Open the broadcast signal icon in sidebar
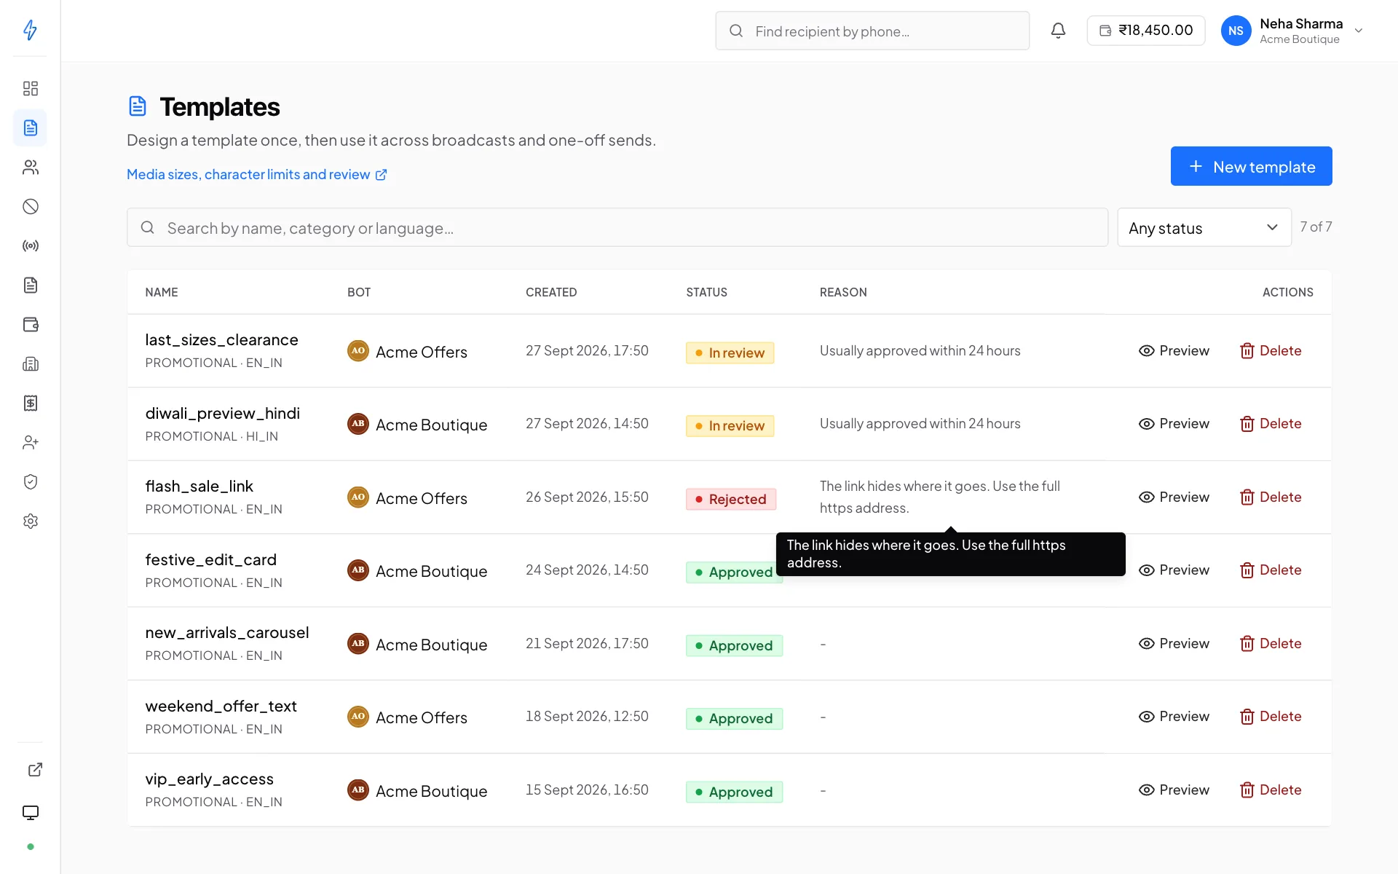This screenshot has height=874, width=1398. (30, 246)
